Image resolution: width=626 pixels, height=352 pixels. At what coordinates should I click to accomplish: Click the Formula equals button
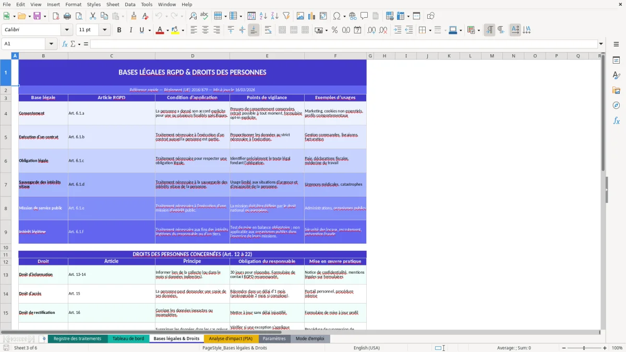[x=86, y=44]
